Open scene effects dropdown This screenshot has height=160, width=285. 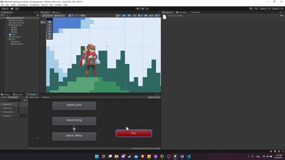(140, 16)
